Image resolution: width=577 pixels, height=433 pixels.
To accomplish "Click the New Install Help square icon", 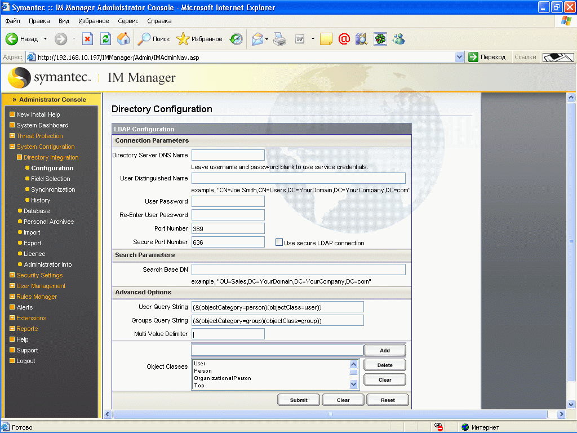I will [x=12, y=114].
